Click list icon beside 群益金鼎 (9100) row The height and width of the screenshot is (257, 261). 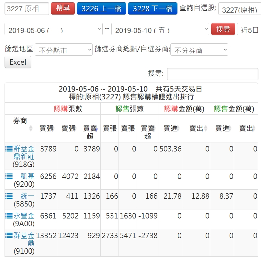pyautogui.click(x=9, y=236)
